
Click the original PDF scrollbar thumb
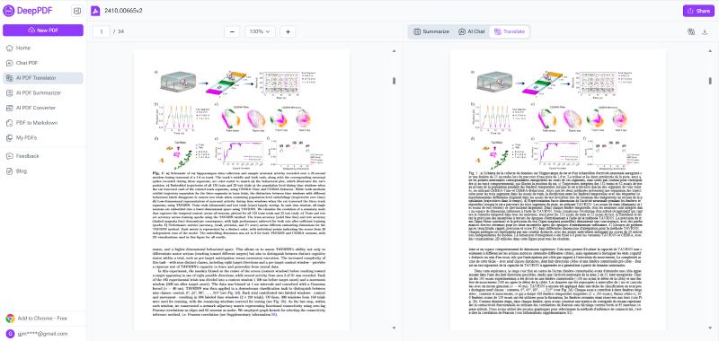(394, 81)
